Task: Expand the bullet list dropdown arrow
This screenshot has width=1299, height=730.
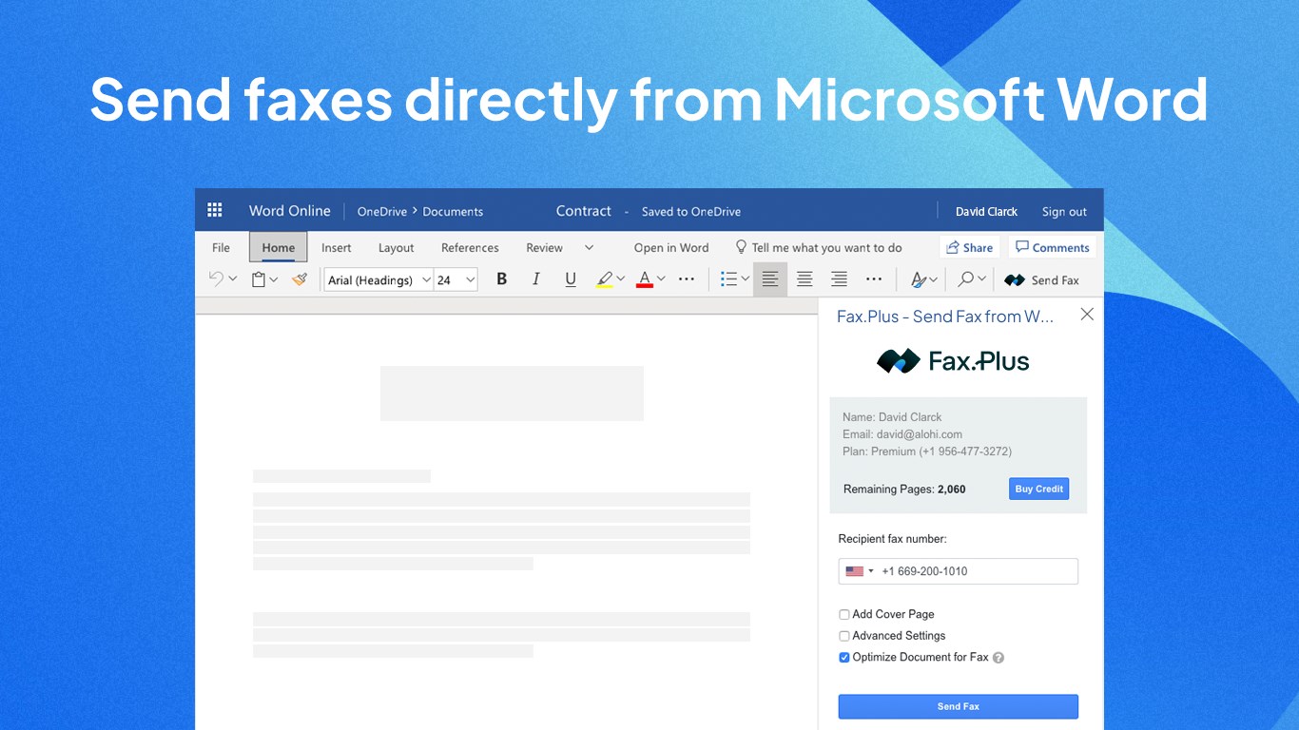Action: (x=746, y=279)
